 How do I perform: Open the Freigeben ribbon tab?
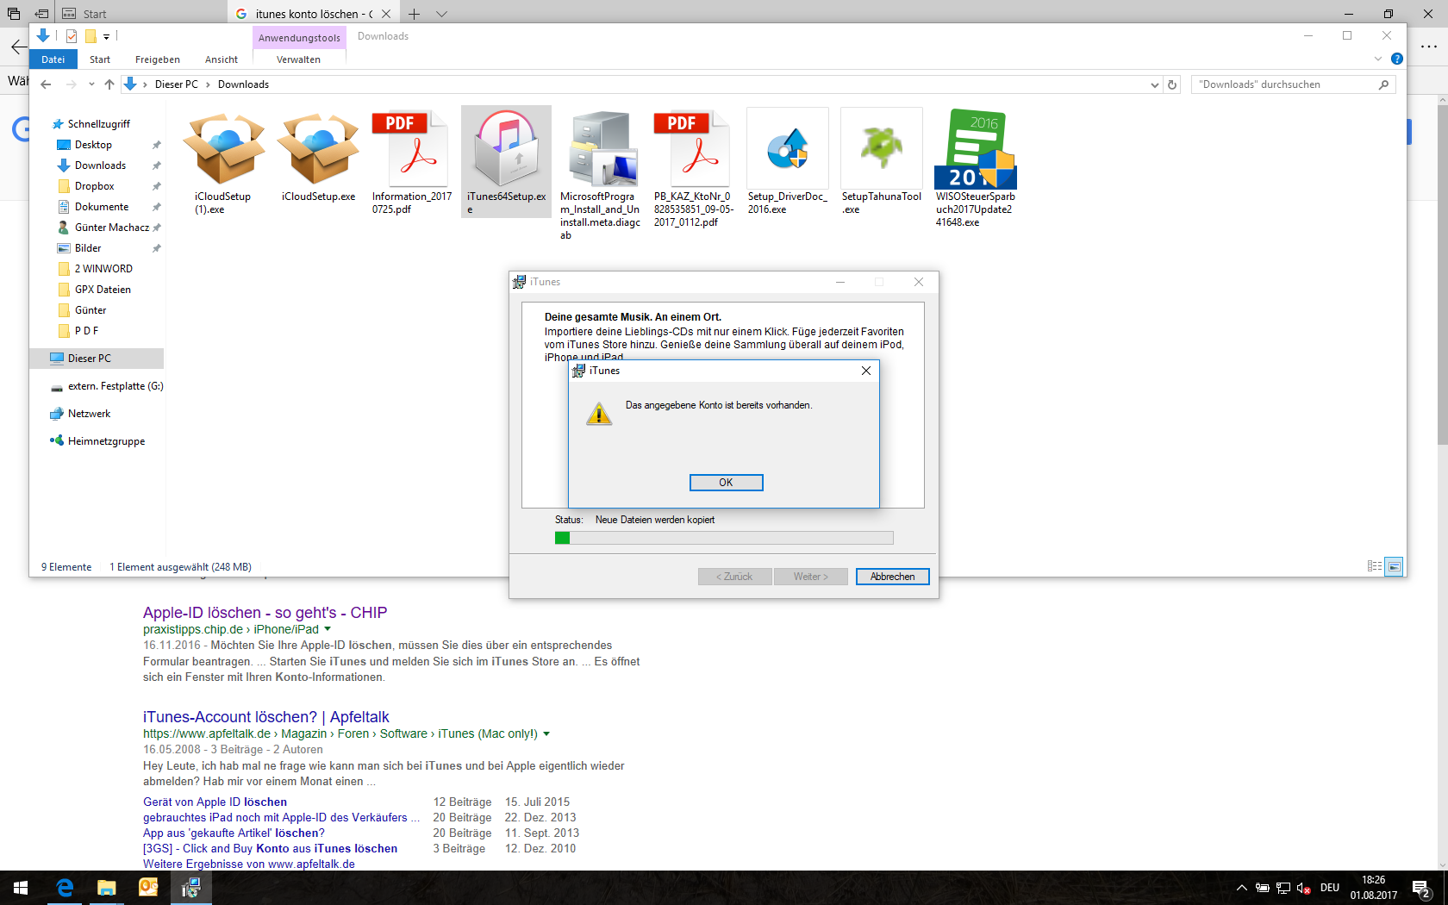[x=158, y=59]
